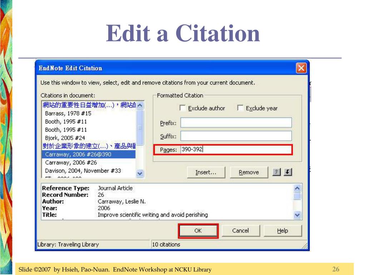Click into the Prefix text field
366x275 pixels.
click(236, 122)
